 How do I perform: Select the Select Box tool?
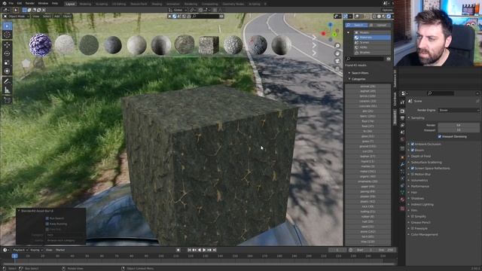point(7,26)
